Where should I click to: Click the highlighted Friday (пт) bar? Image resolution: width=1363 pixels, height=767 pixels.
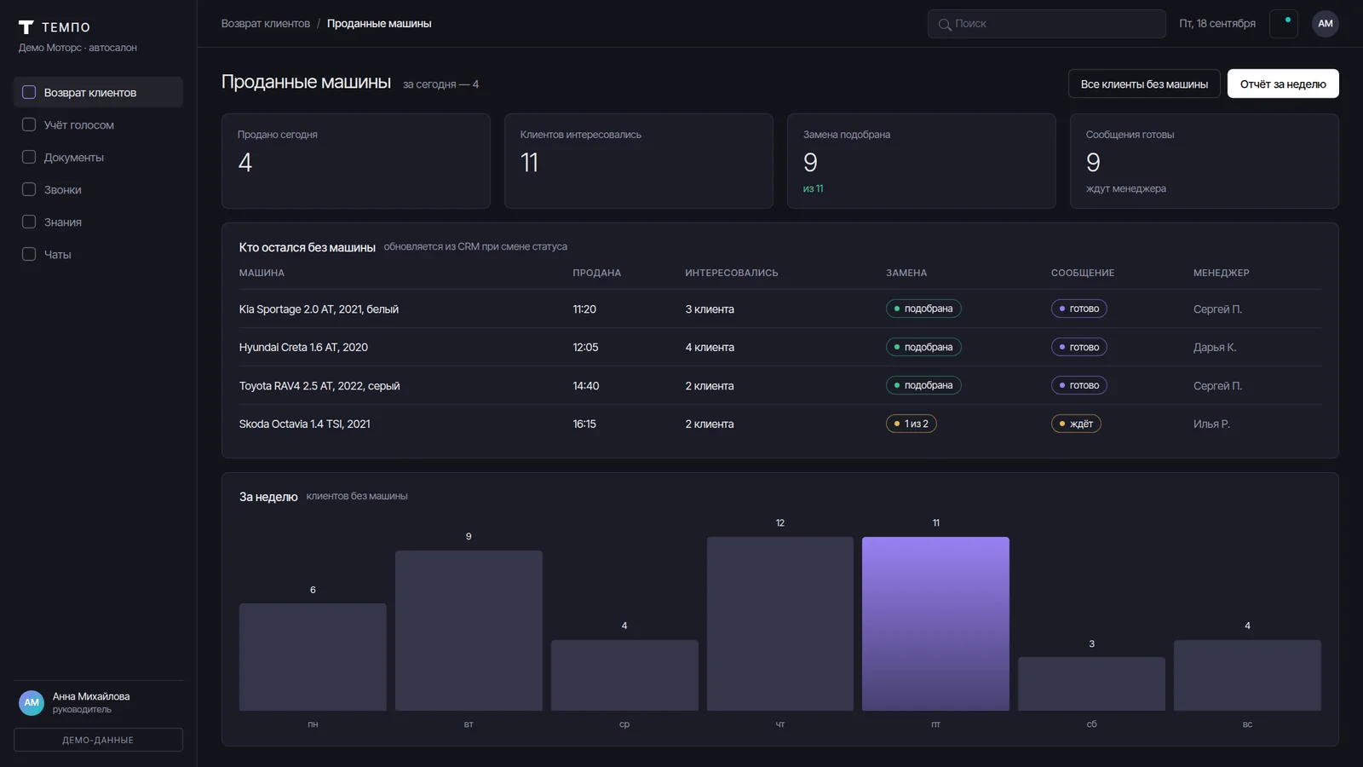(935, 624)
